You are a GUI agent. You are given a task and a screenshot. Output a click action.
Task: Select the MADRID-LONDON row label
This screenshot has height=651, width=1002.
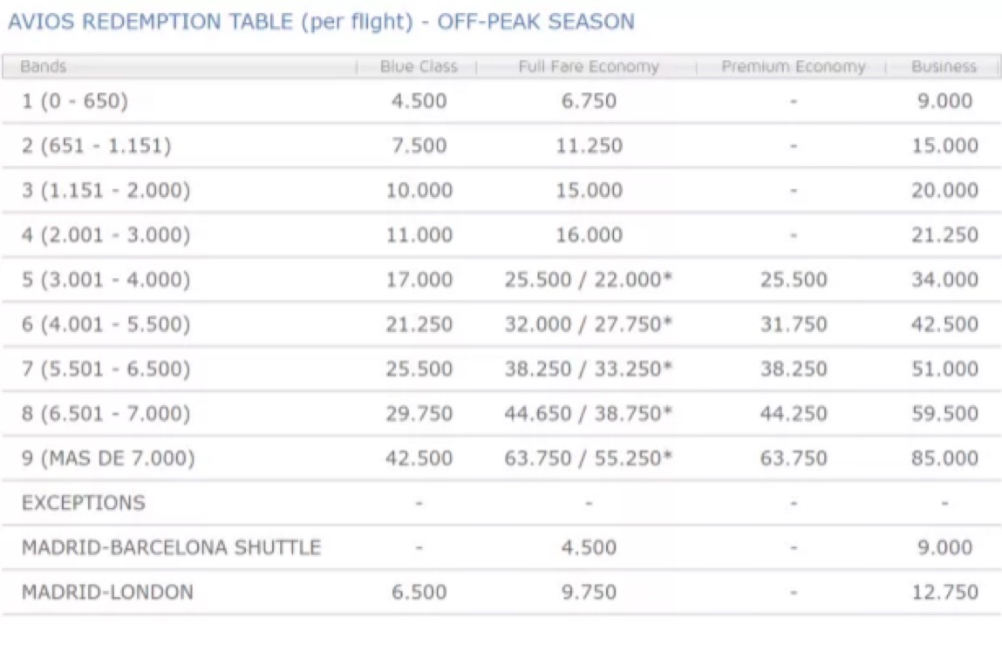click(107, 593)
